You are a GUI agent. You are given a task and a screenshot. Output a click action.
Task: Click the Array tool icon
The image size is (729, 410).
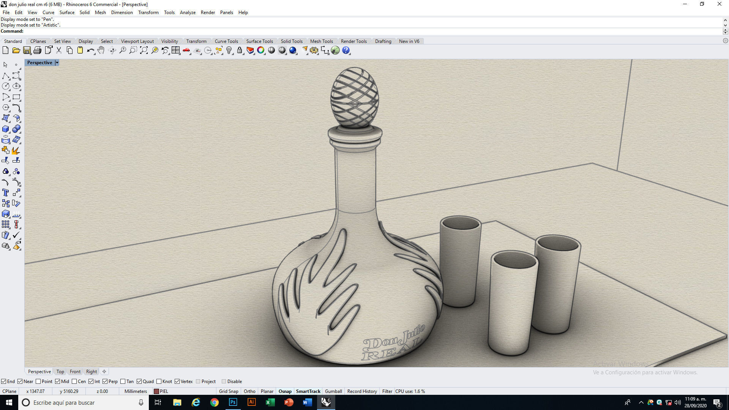click(x=6, y=225)
